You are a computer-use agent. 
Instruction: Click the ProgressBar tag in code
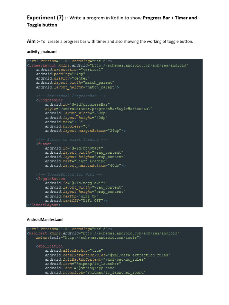click(49, 100)
